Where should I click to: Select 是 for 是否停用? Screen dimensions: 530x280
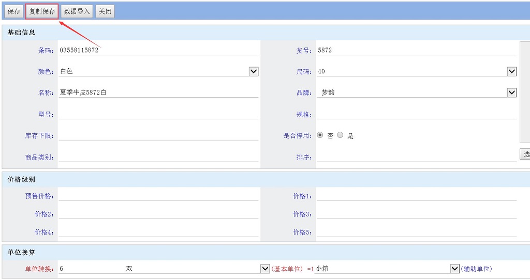click(x=340, y=135)
